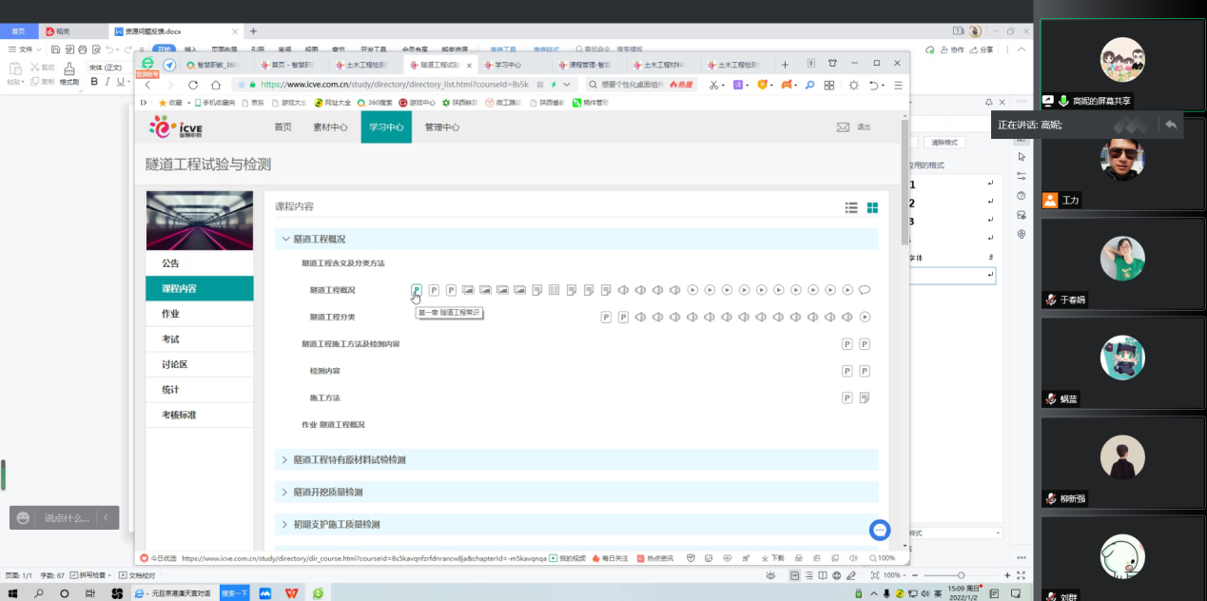Screen dimensions: 1207x601
Task: Click the 退出 logout link
Action: tap(864, 126)
